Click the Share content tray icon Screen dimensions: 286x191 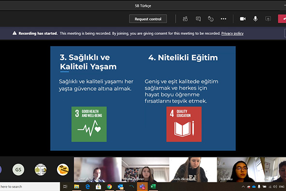coord(268,19)
